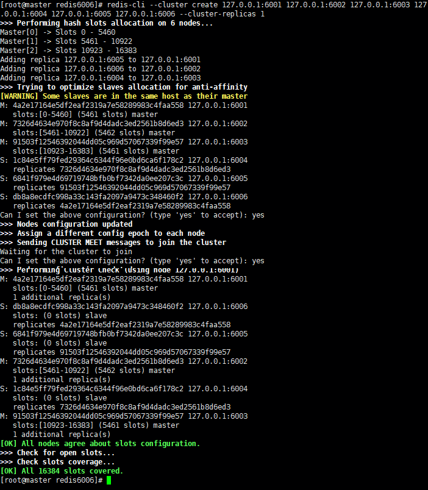Click 'slots: (0 slots) slave' below the 6006 node

(60, 316)
